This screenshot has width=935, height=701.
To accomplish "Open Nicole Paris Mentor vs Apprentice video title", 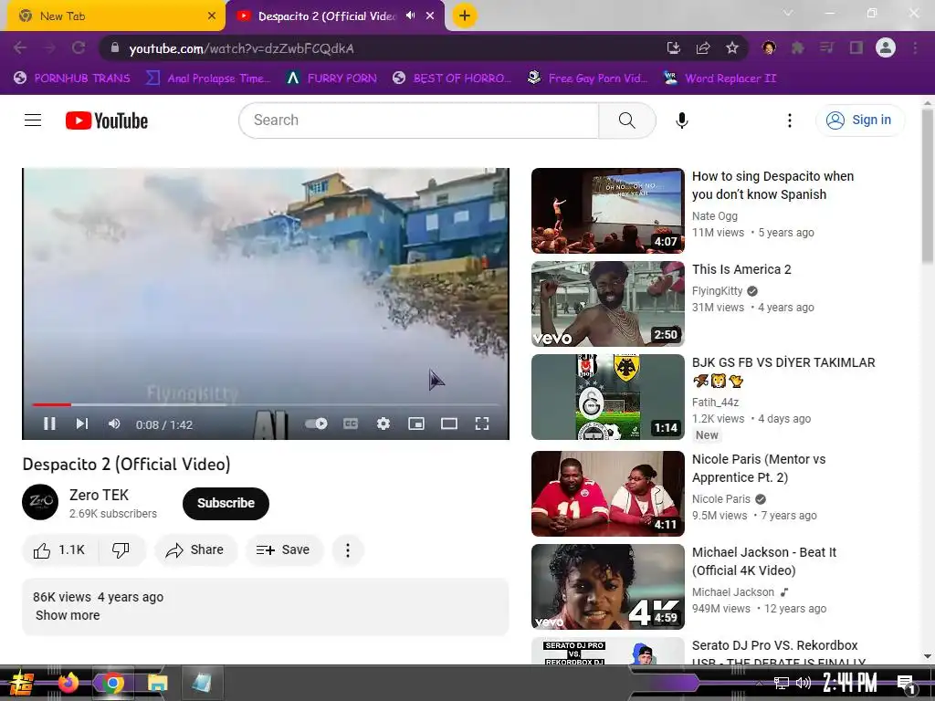I will click(x=759, y=468).
